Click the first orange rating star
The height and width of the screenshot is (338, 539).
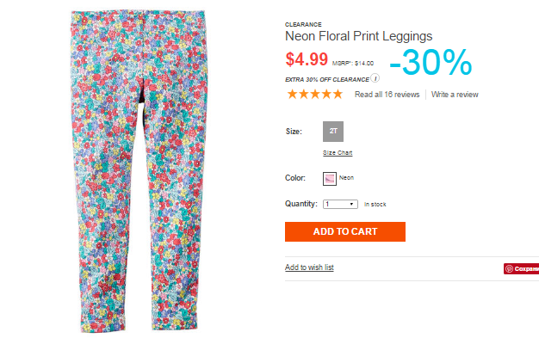pos(292,94)
